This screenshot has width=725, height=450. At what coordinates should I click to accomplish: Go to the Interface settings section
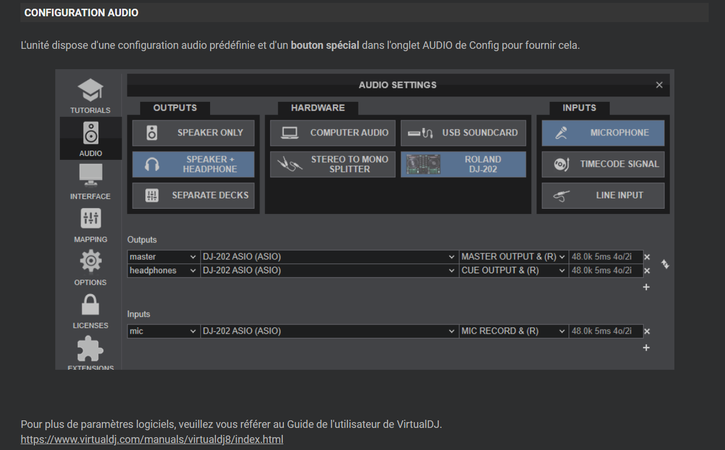(x=90, y=181)
